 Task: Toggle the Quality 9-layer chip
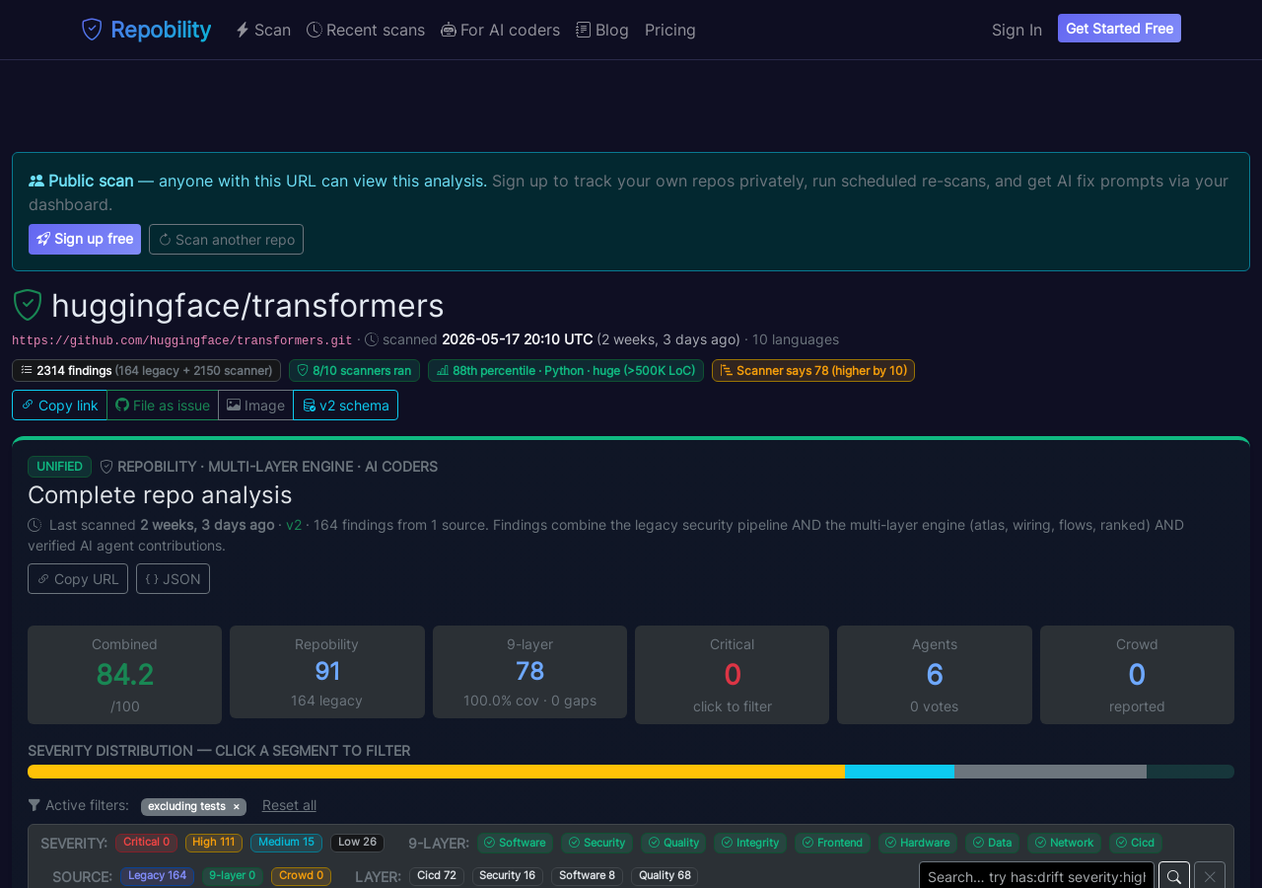click(673, 843)
